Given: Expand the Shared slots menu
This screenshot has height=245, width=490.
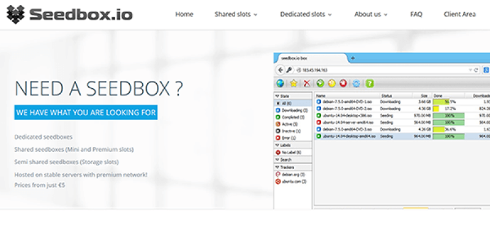Looking at the screenshot, I should click(x=236, y=14).
